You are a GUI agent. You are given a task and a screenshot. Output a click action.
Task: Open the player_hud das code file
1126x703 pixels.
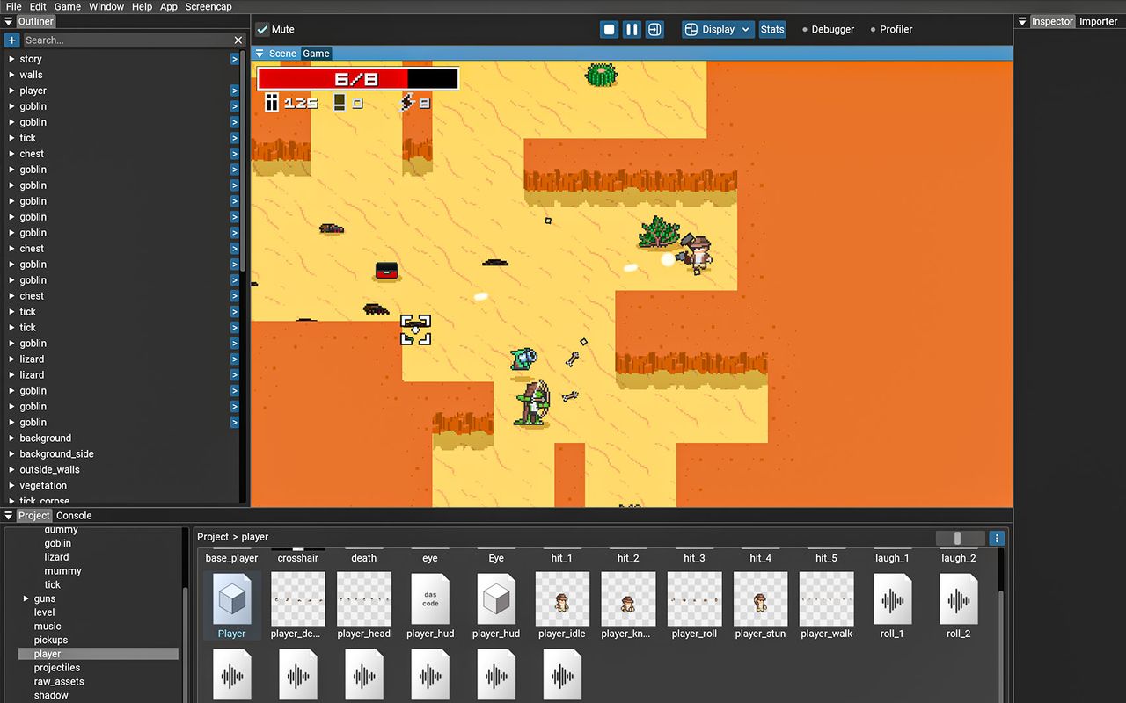coord(430,599)
